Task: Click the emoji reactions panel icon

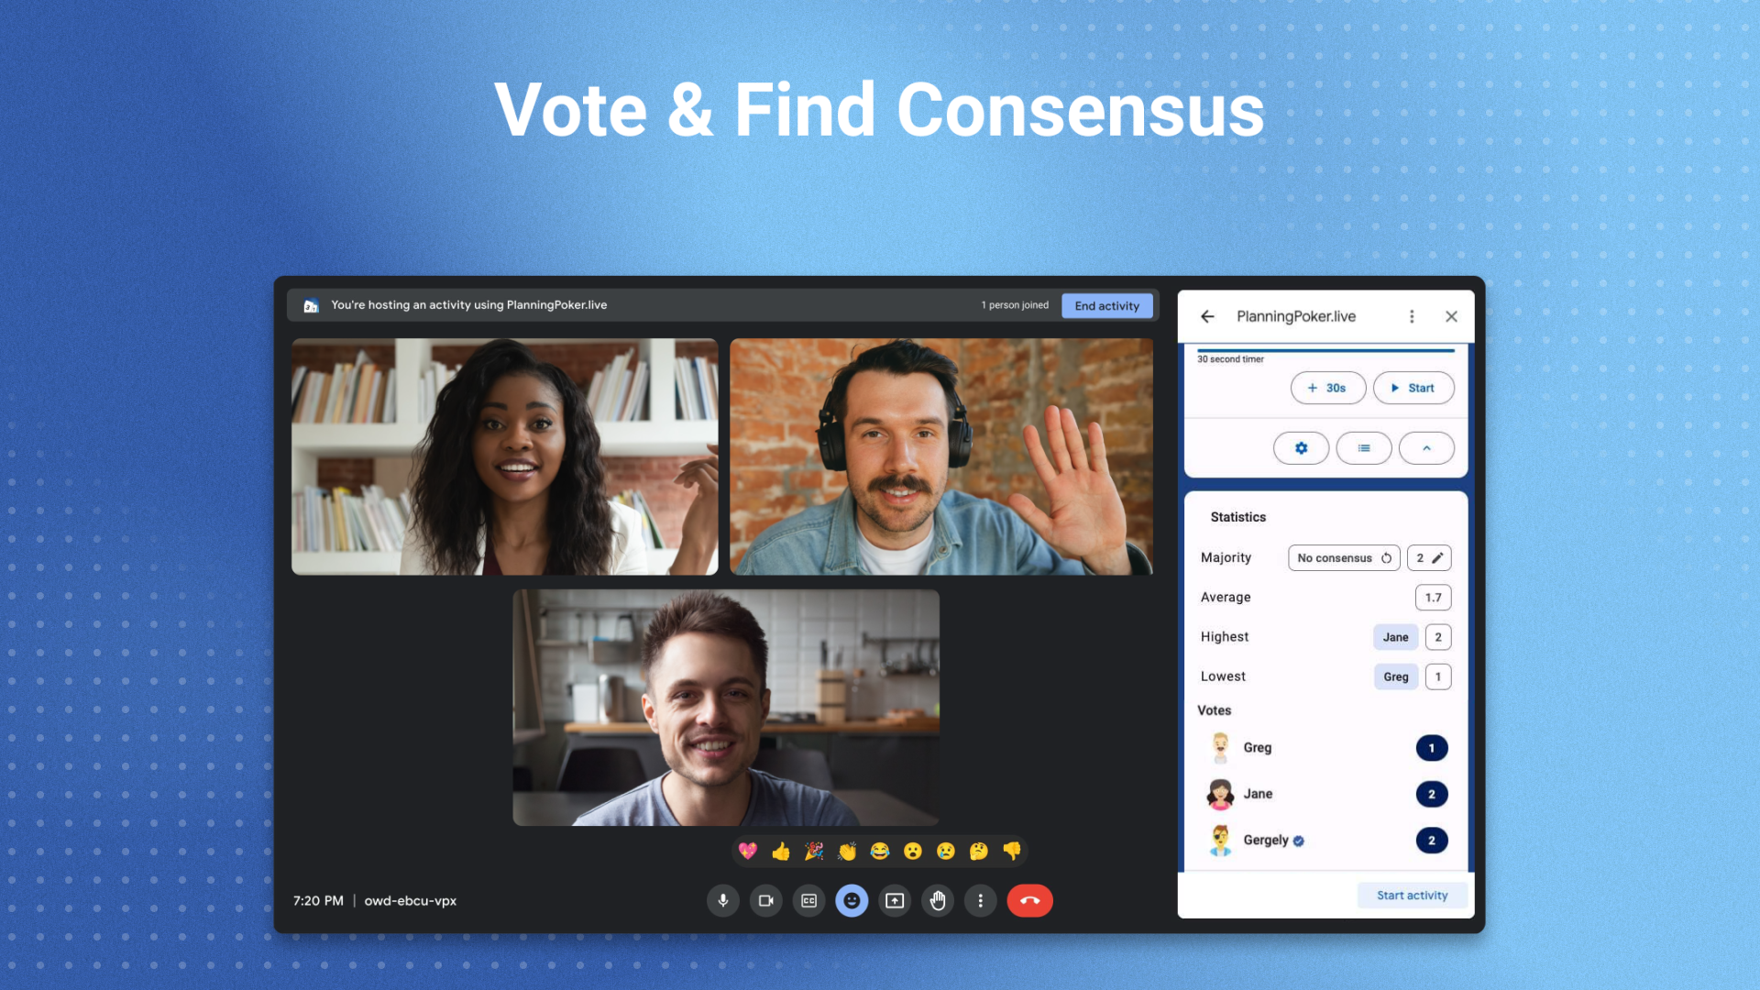Action: click(x=852, y=900)
